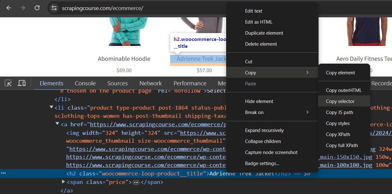Viewport: 392px width, 194px height.
Task: Select Copy XPath
Action: [344, 134]
